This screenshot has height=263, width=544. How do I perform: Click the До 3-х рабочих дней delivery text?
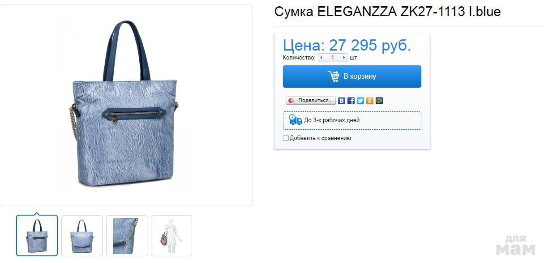click(x=332, y=120)
